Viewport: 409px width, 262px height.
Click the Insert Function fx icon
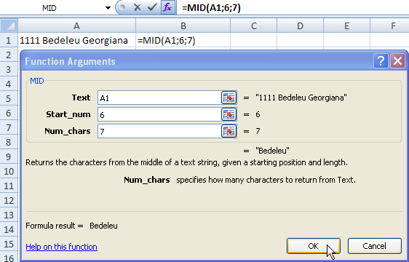(x=167, y=7)
